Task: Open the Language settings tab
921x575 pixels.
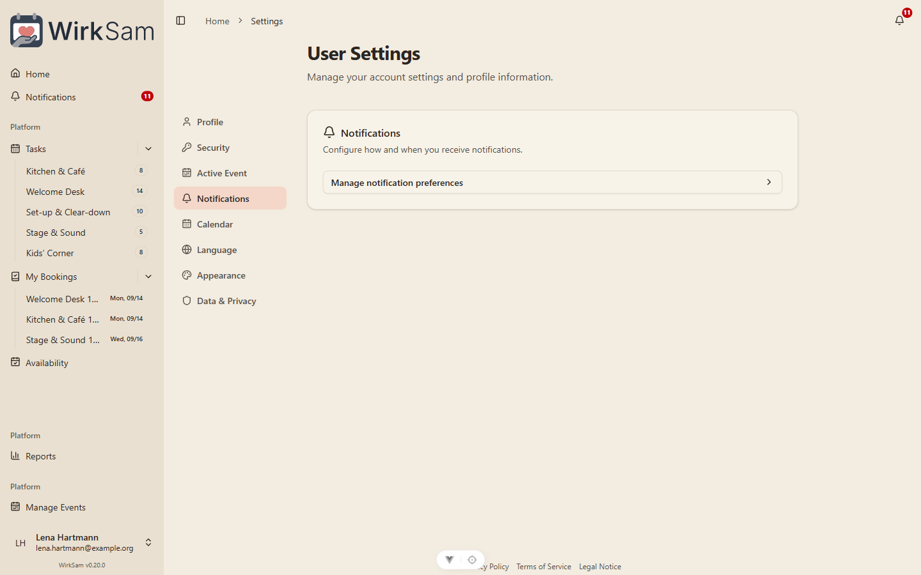Action: click(x=230, y=249)
